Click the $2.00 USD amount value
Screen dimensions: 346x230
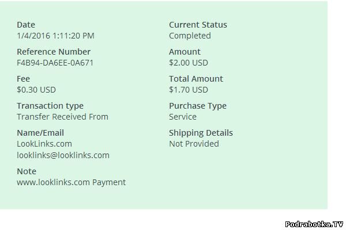[189, 63]
